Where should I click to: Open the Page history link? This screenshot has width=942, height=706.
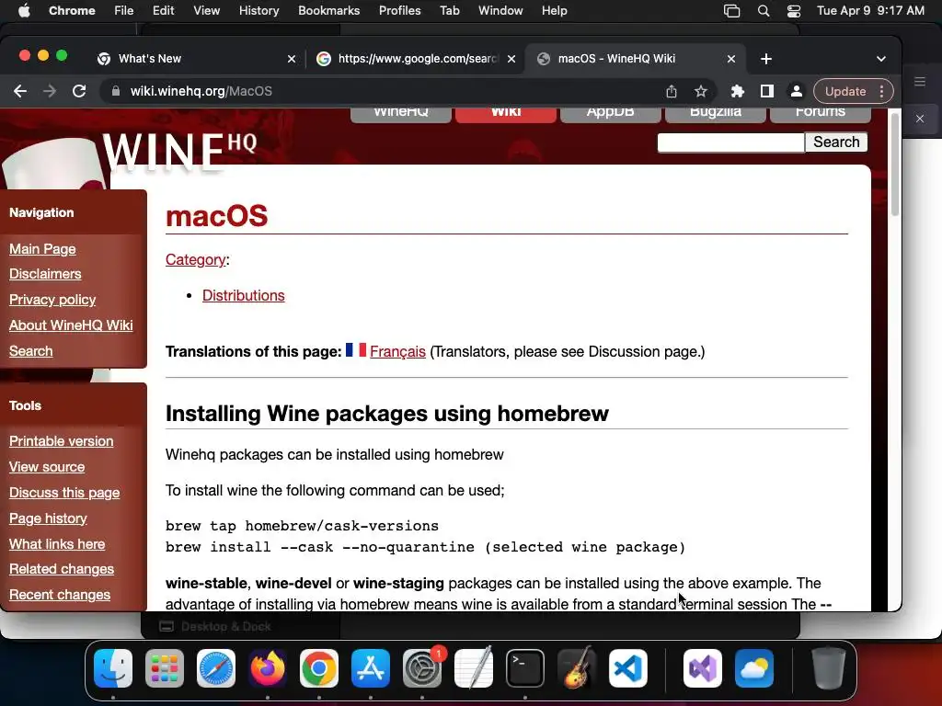point(48,518)
